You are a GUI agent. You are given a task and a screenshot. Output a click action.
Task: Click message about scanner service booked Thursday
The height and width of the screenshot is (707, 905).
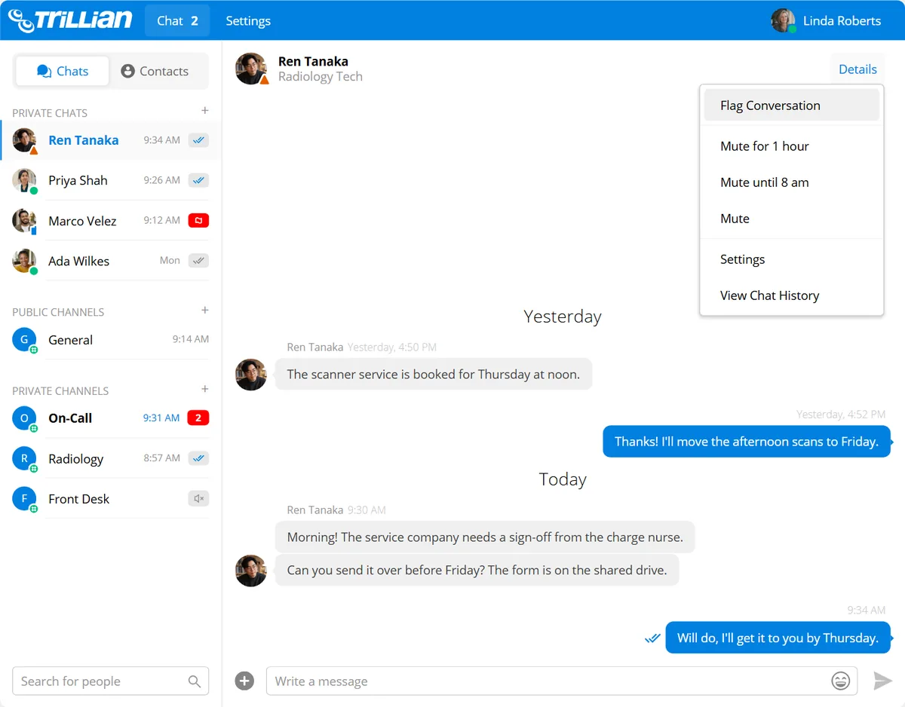(x=434, y=374)
